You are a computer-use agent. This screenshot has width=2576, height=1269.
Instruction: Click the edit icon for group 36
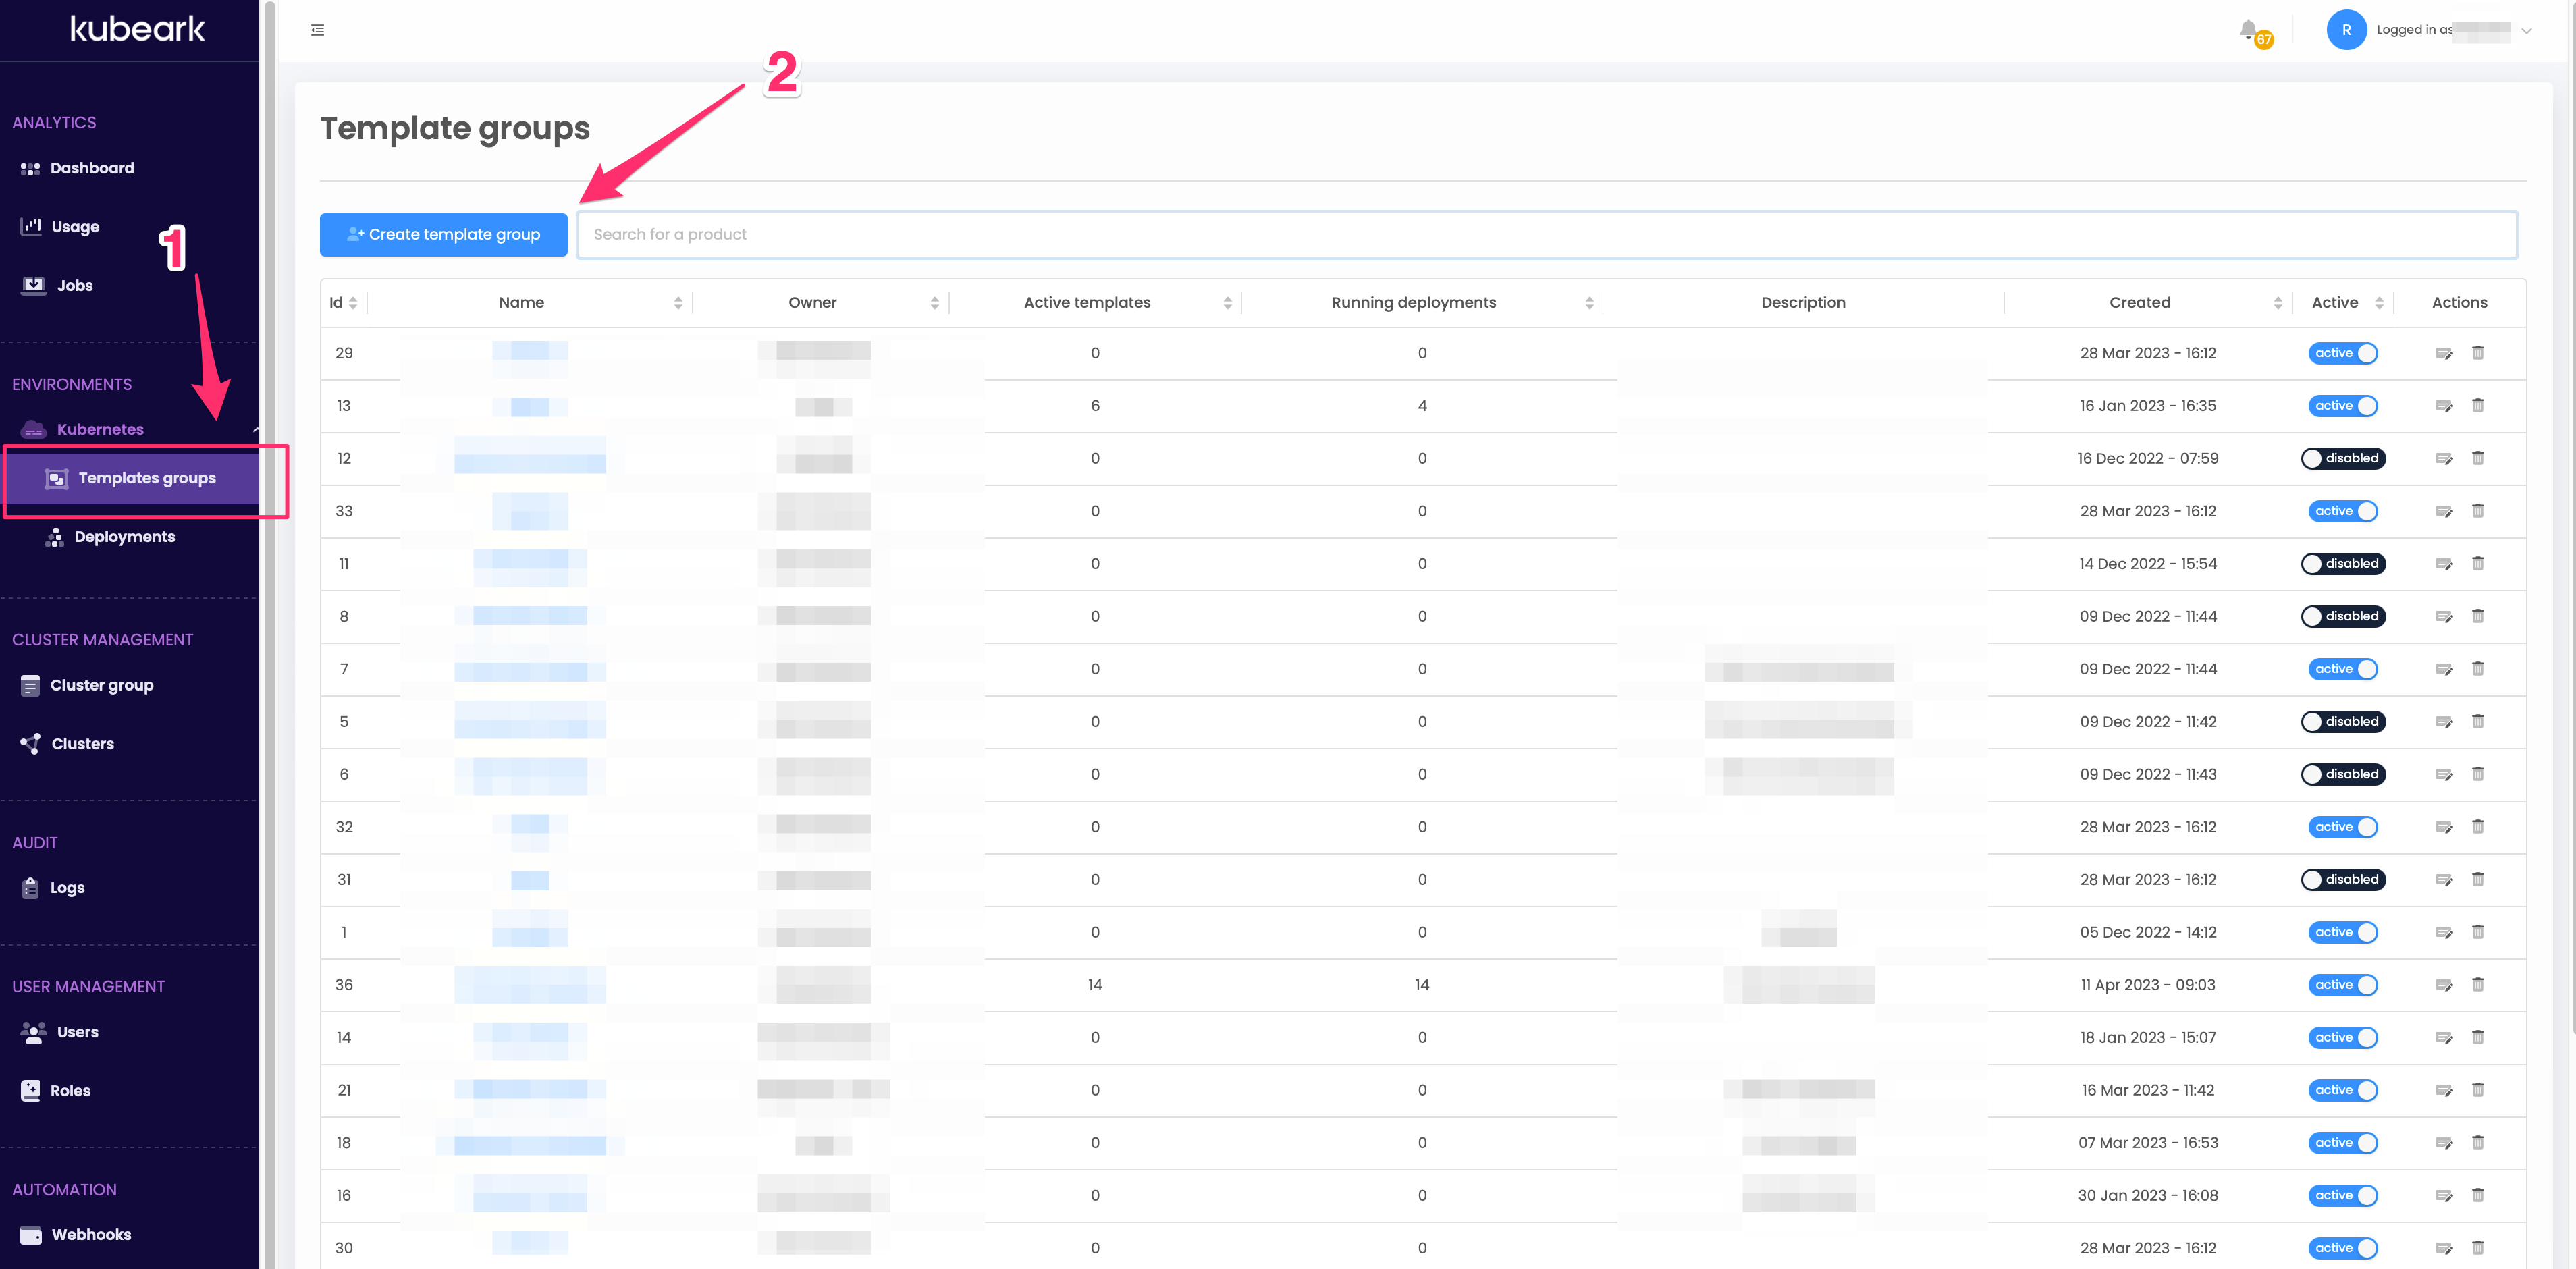[x=2444, y=985]
